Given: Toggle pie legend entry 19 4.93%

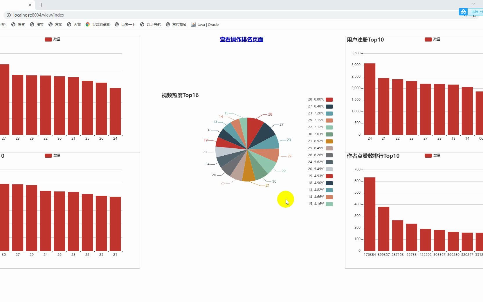Looking at the screenshot, I should click(320, 176).
